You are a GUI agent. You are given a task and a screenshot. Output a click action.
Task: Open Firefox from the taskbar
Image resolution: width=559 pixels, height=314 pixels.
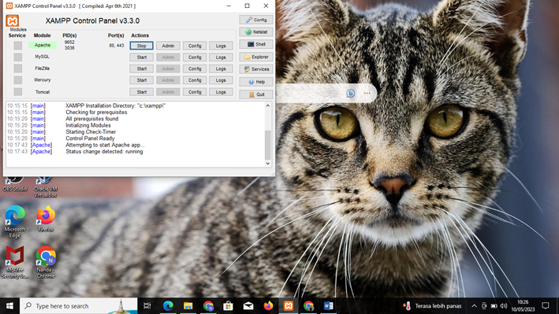pyautogui.click(x=268, y=306)
